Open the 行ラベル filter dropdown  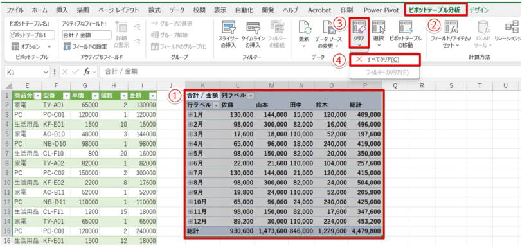pyautogui.click(x=216, y=105)
